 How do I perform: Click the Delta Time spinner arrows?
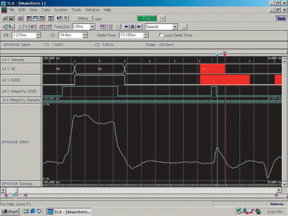click(x=146, y=35)
